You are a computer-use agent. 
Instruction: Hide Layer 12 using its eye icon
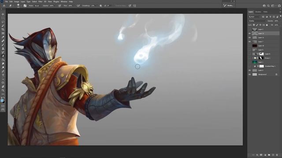click(249, 33)
